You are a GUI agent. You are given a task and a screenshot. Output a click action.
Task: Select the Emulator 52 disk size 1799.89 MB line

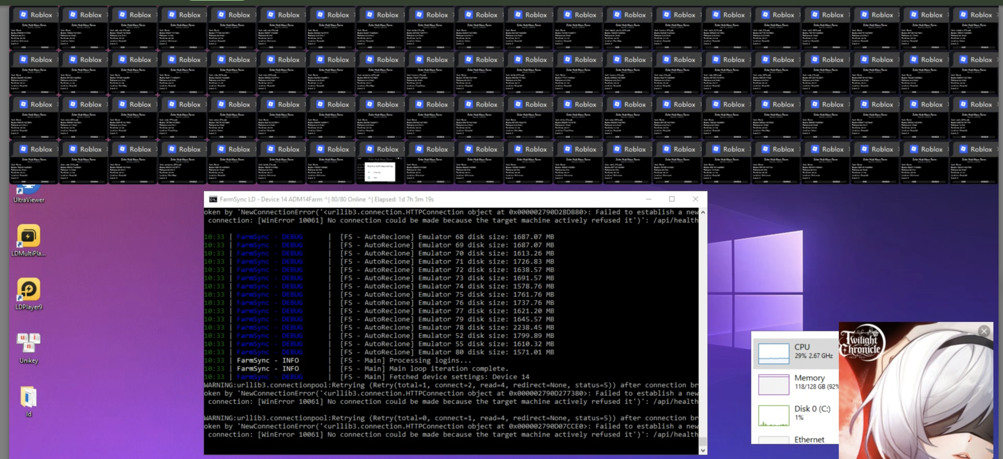[x=379, y=336]
